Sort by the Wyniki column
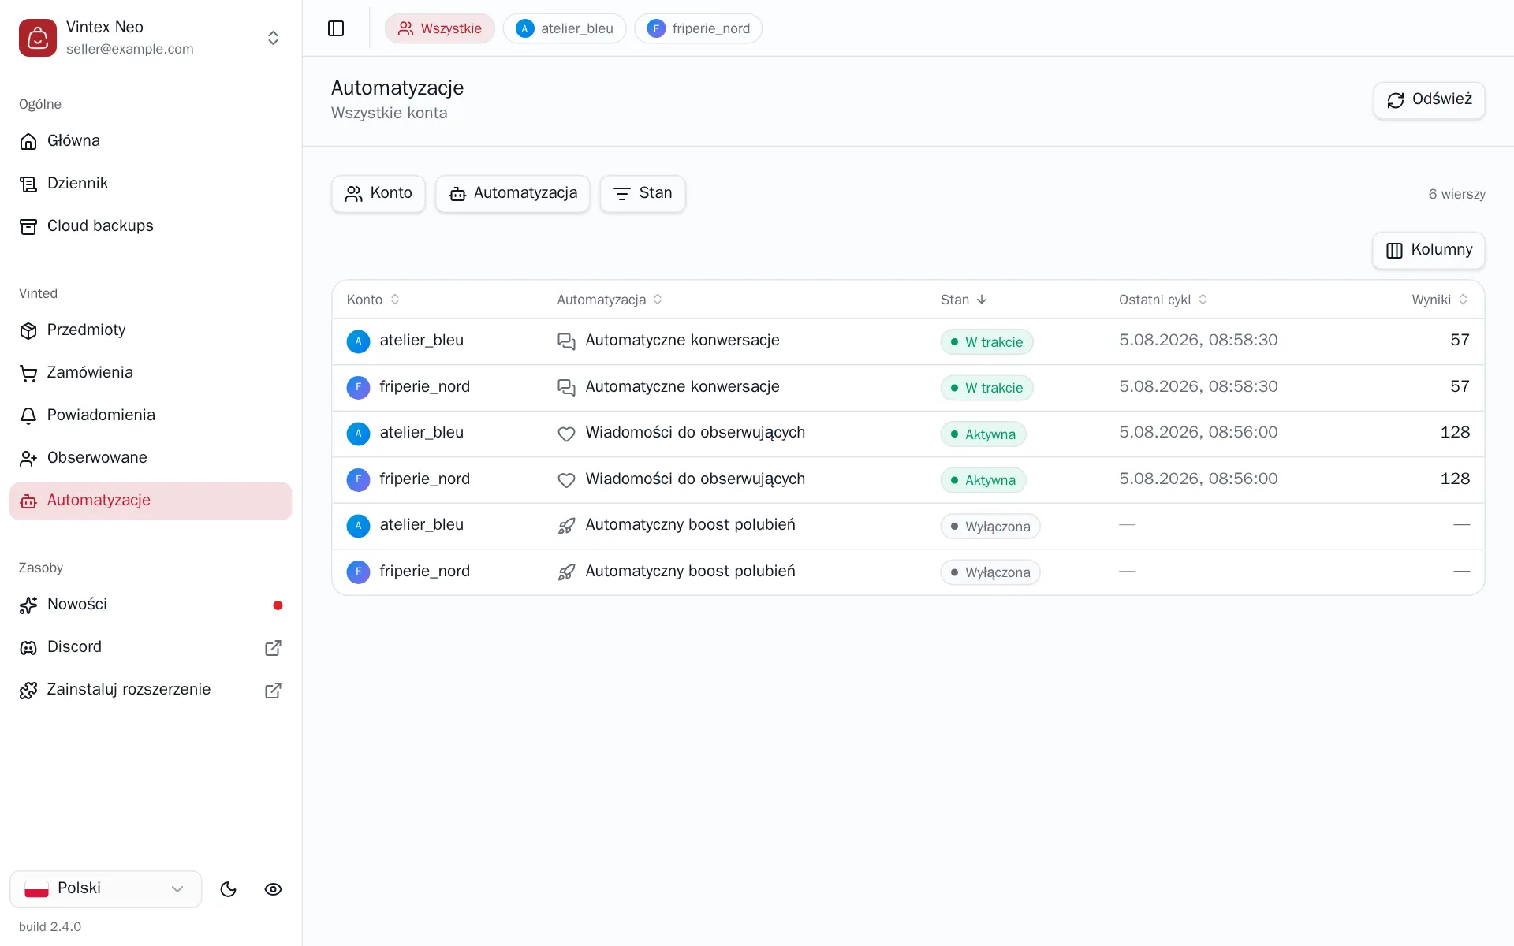The width and height of the screenshot is (1514, 946). 1440,300
